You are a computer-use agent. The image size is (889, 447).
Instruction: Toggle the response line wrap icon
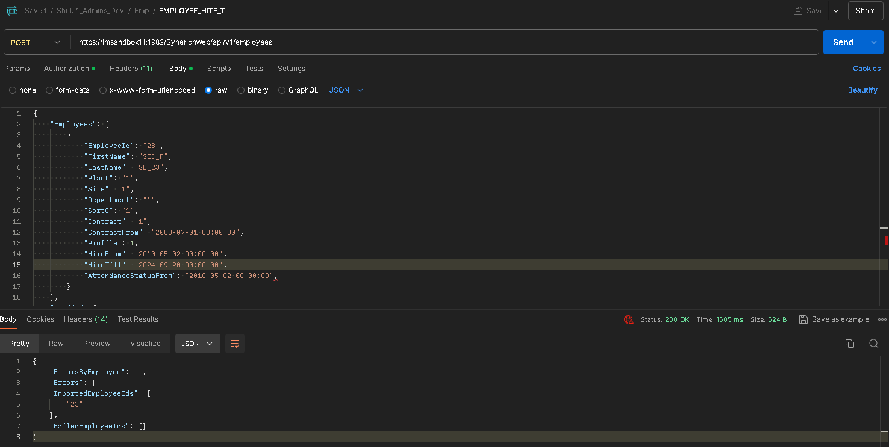(235, 344)
